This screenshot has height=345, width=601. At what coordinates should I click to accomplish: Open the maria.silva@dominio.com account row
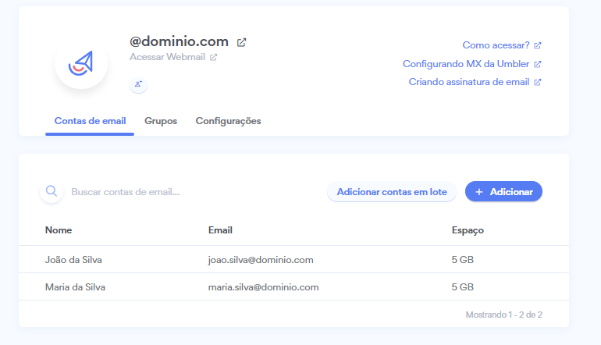(263, 287)
